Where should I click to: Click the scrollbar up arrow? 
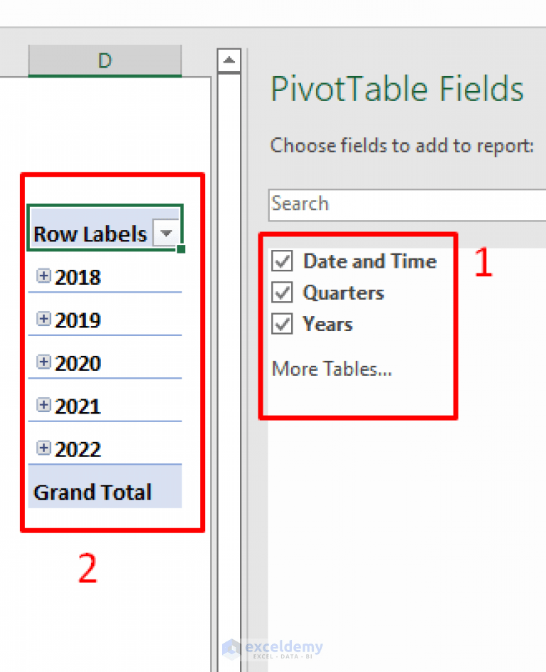(229, 61)
